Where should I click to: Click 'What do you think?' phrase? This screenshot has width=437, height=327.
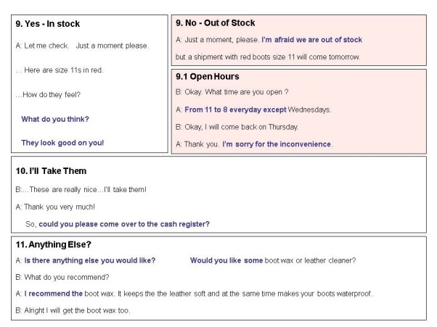[55, 119]
